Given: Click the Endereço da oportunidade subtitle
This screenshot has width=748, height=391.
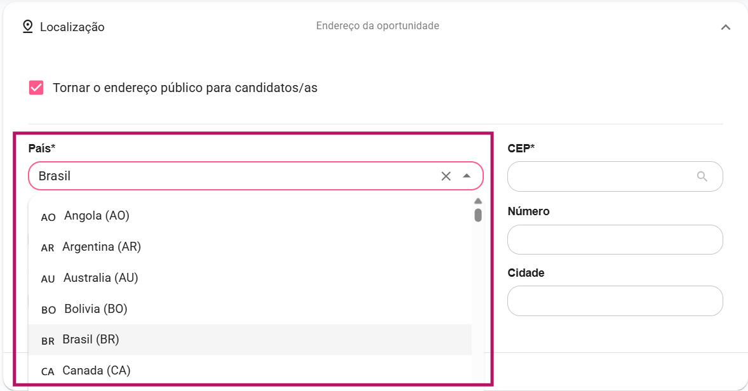Looking at the screenshot, I should tap(377, 26).
